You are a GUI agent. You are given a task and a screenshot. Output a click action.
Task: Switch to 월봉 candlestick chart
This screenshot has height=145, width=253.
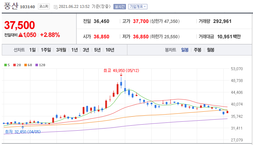[x=210, y=50]
